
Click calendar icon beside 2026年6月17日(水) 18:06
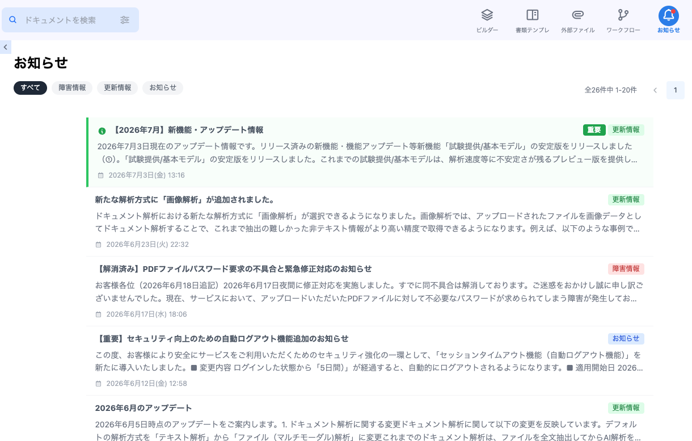tap(99, 314)
